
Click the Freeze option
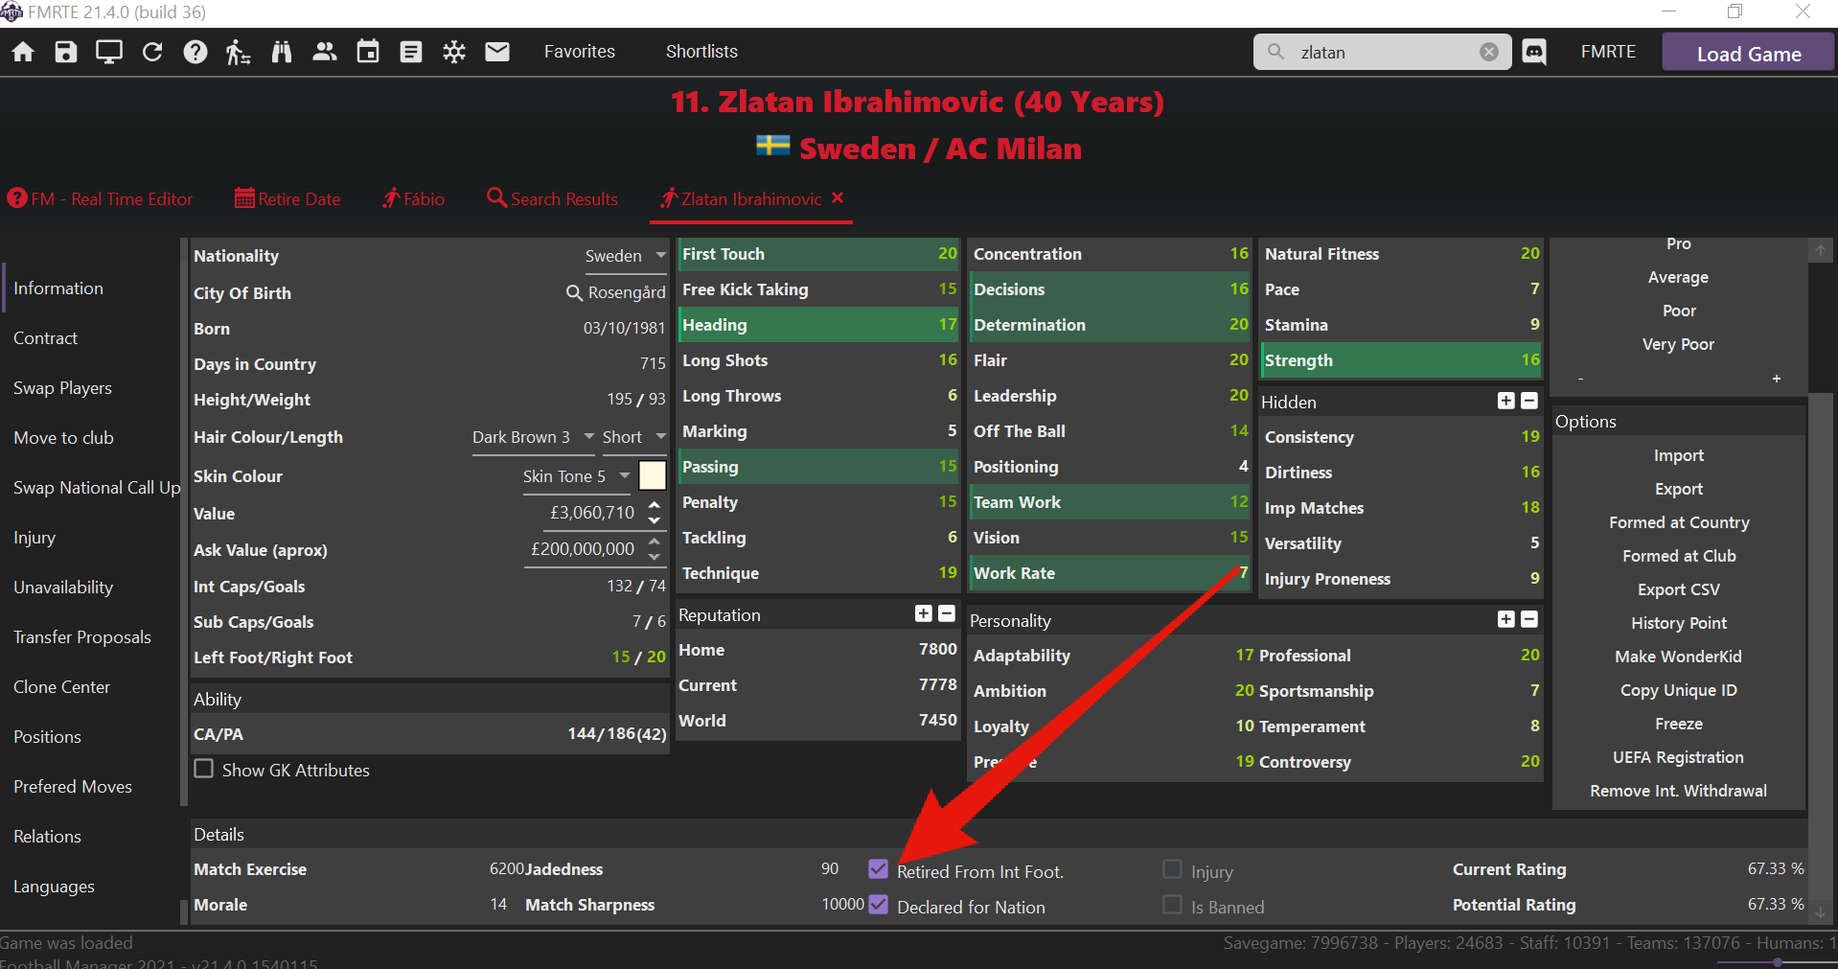1679,724
